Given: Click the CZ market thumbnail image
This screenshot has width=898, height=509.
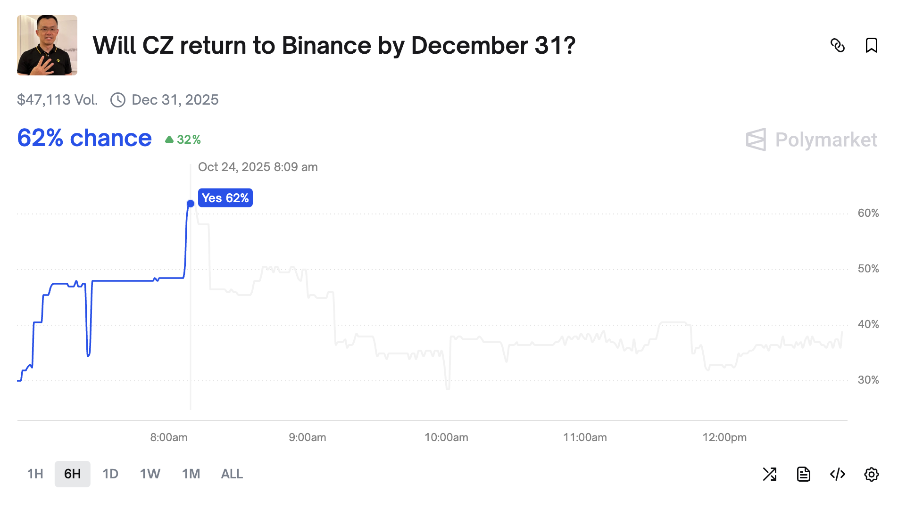Looking at the screenshot, I should 47,45.
